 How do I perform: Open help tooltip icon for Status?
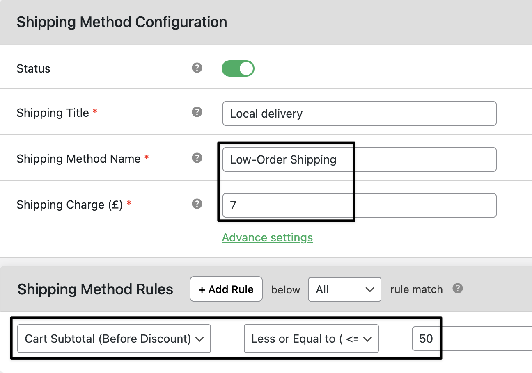(x=197, y=68)
